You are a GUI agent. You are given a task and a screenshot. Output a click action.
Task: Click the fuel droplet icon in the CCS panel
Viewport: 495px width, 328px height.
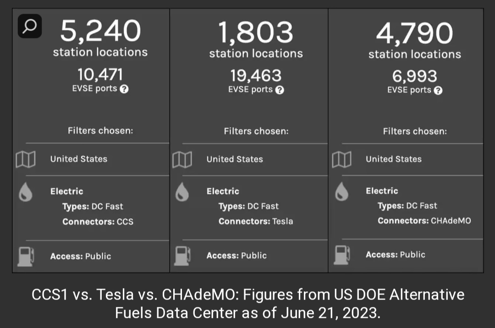26,193
